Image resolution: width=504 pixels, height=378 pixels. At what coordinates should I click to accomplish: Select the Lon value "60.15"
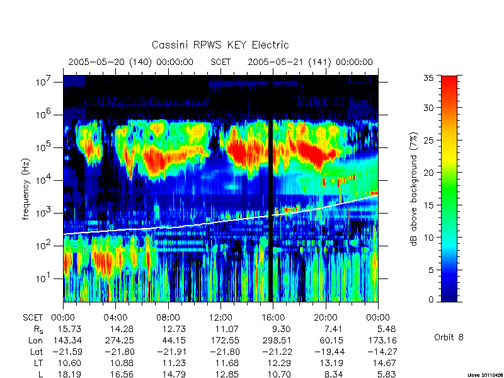click(331, 340)
